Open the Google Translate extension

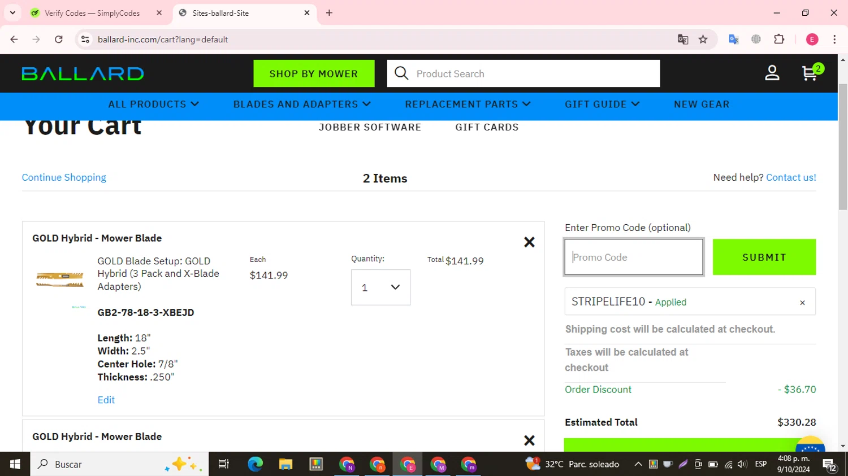coord(734,40)
